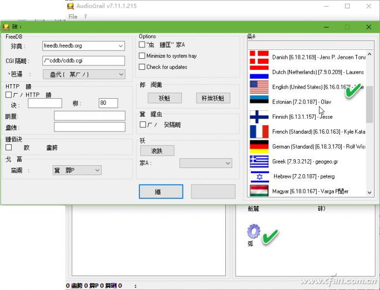Choose the Magyar Hungarian flag icon
This screenshot has height=290, width=380.
pos(259,191)
